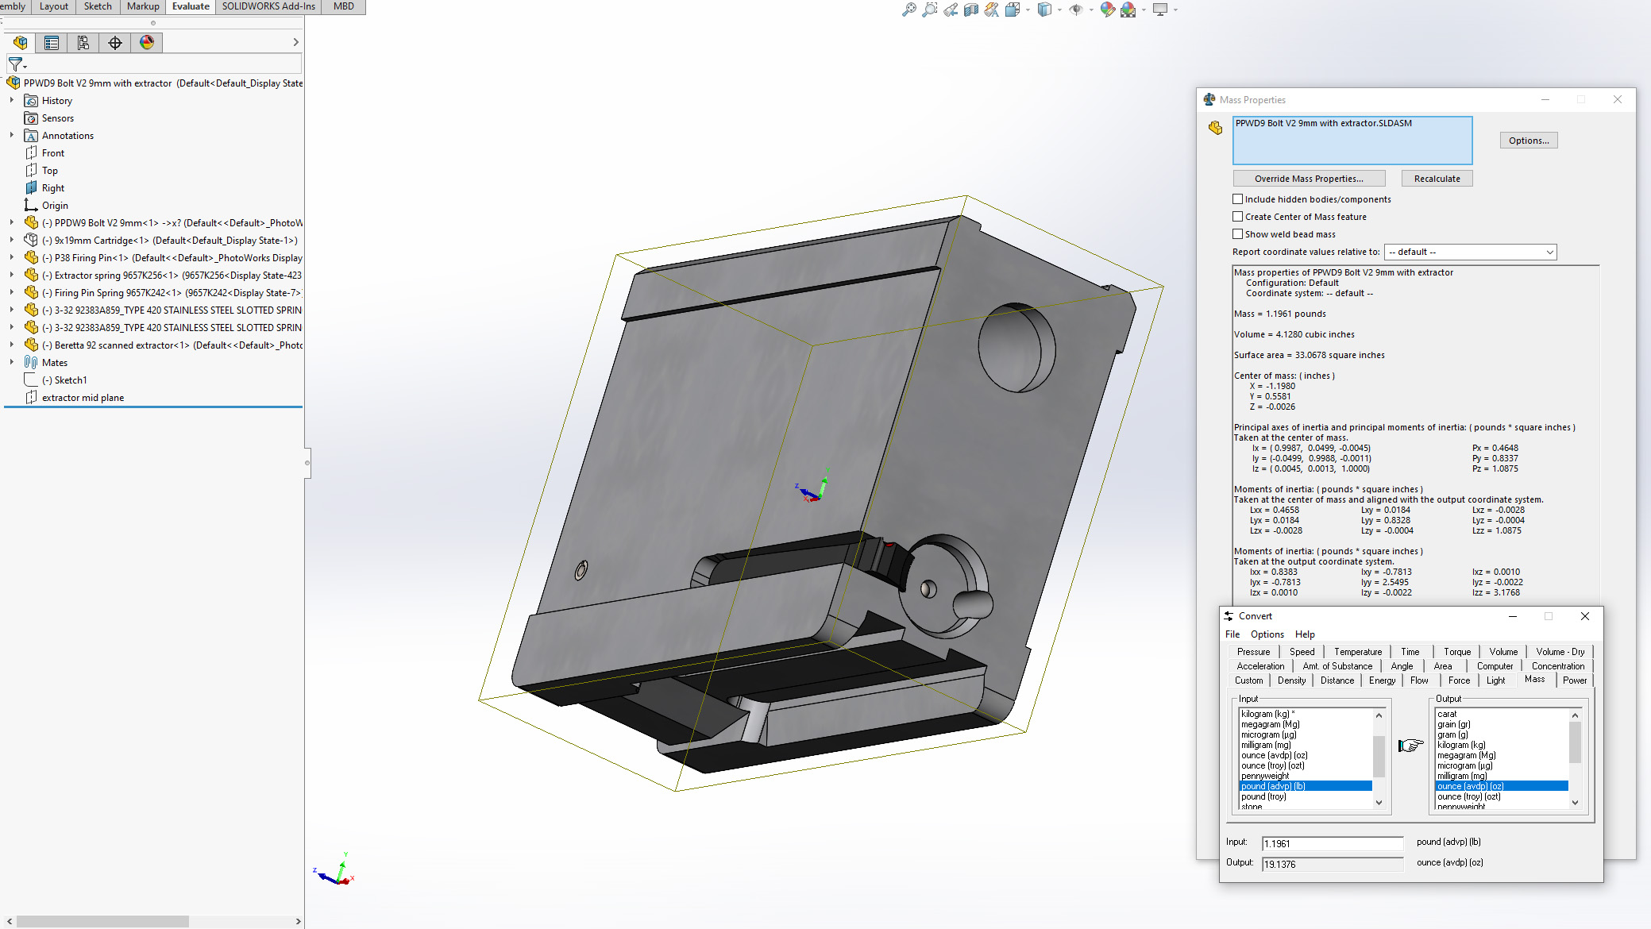The height and width of the screenshot is (929, 1651).
Task: Check Create Center of Mass feature
Action: [x=1237, y=217]
